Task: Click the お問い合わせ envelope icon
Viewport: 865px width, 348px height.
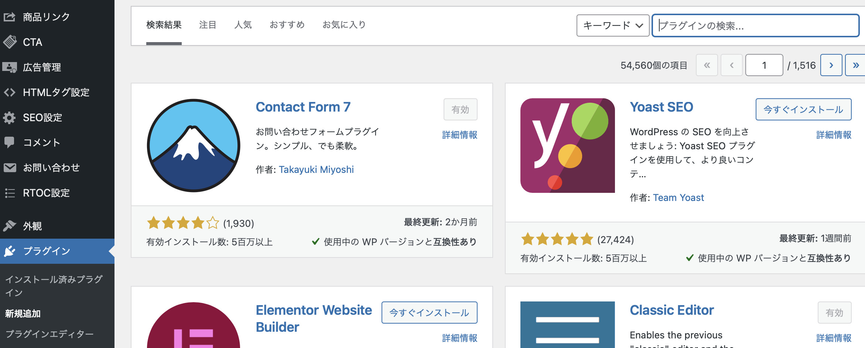Action: [x=10, y=167]
